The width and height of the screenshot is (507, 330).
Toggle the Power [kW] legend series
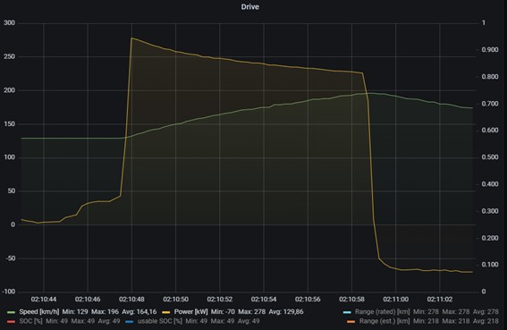click(190, 312)
